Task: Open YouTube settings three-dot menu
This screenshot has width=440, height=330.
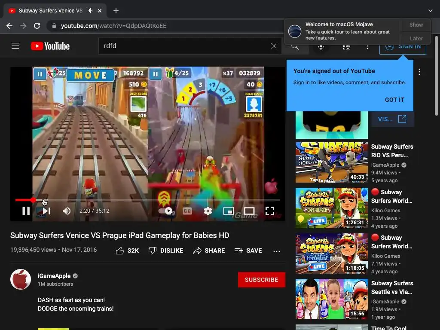Action: click(367, 47)
